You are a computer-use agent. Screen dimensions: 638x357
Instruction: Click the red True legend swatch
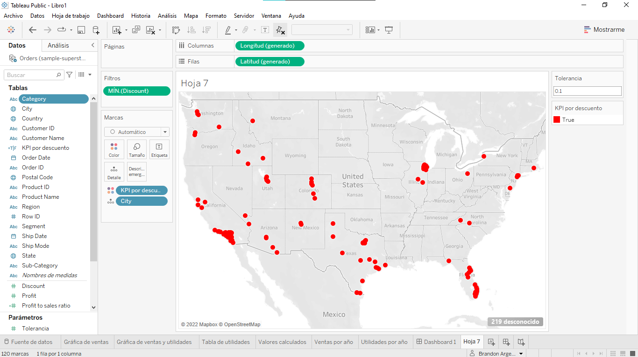557,120
